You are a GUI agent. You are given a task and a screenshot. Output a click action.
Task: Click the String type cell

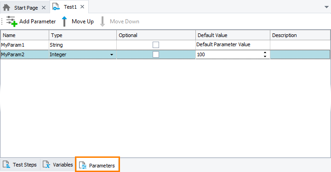[83, 45]
